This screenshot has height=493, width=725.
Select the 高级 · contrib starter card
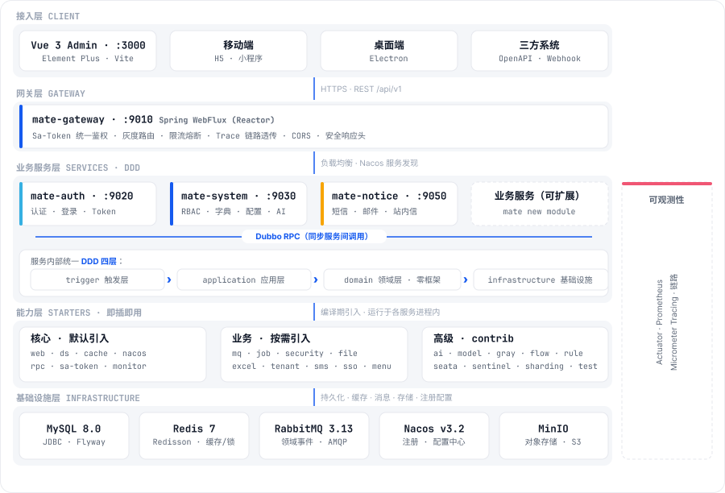515,354
